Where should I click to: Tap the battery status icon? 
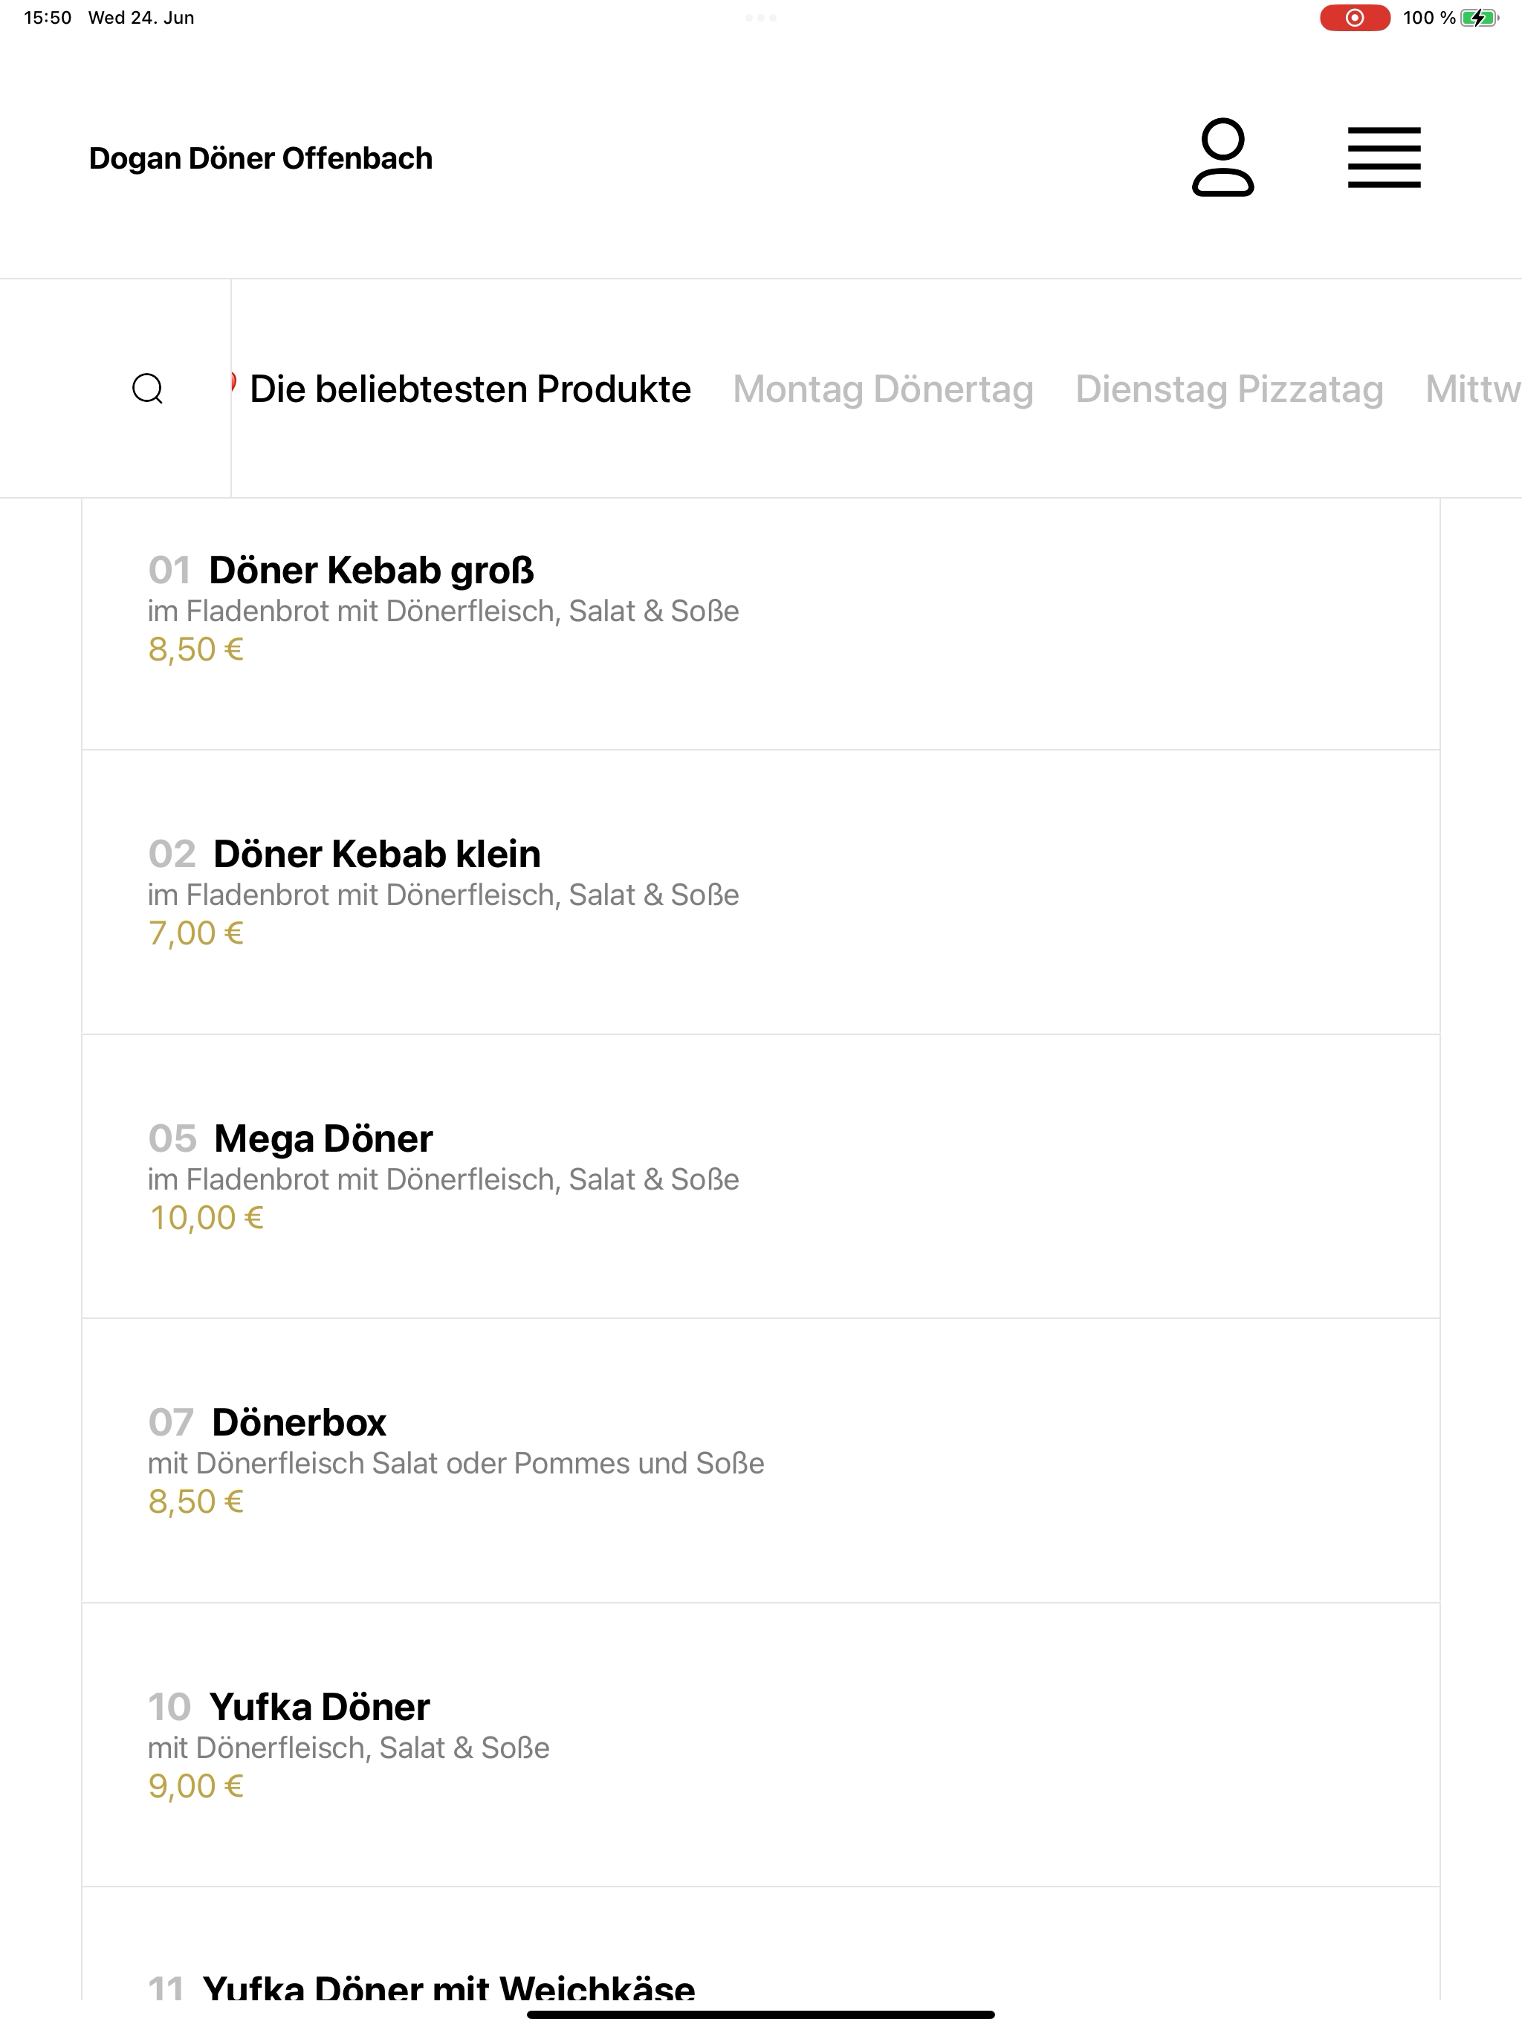tap(1479, 17)
